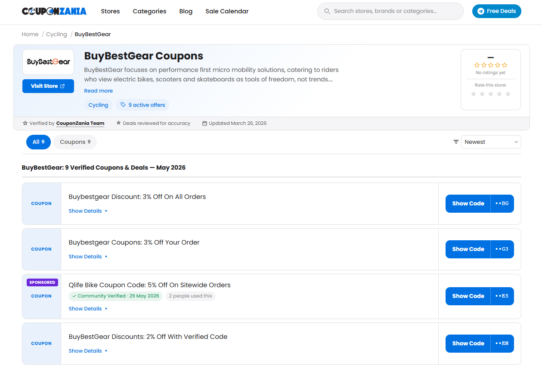
Task: Click the Cycling category tag
Action: click(x=98, y=105)
